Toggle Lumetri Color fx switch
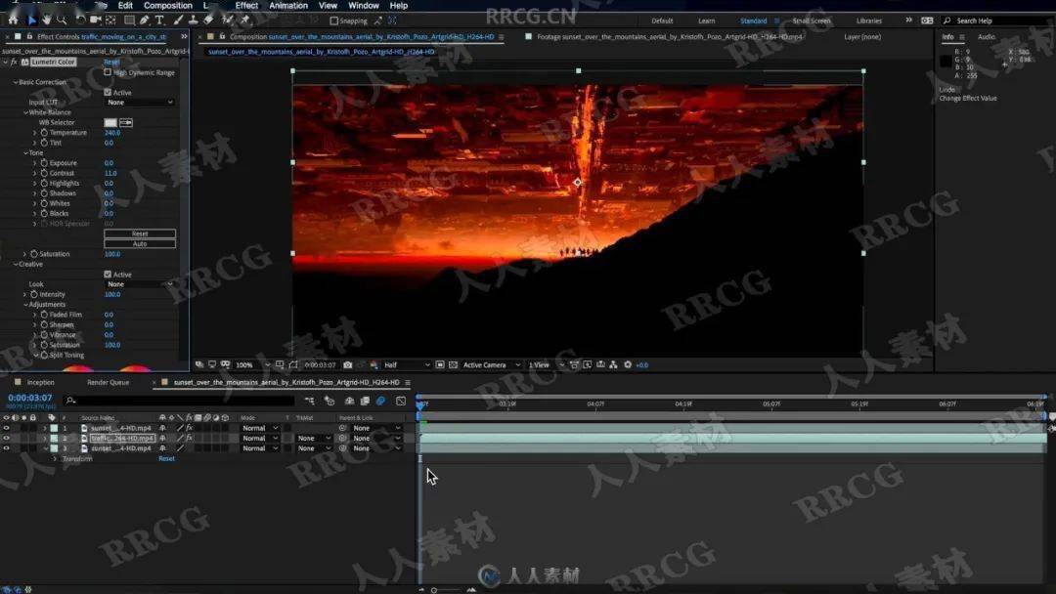Viewport: 1056px width, 594px height. [14, 62]
